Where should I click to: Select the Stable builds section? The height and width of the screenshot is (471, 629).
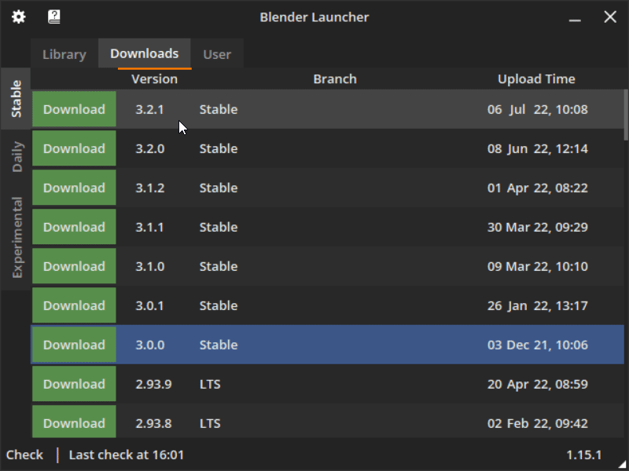[17, 97]
